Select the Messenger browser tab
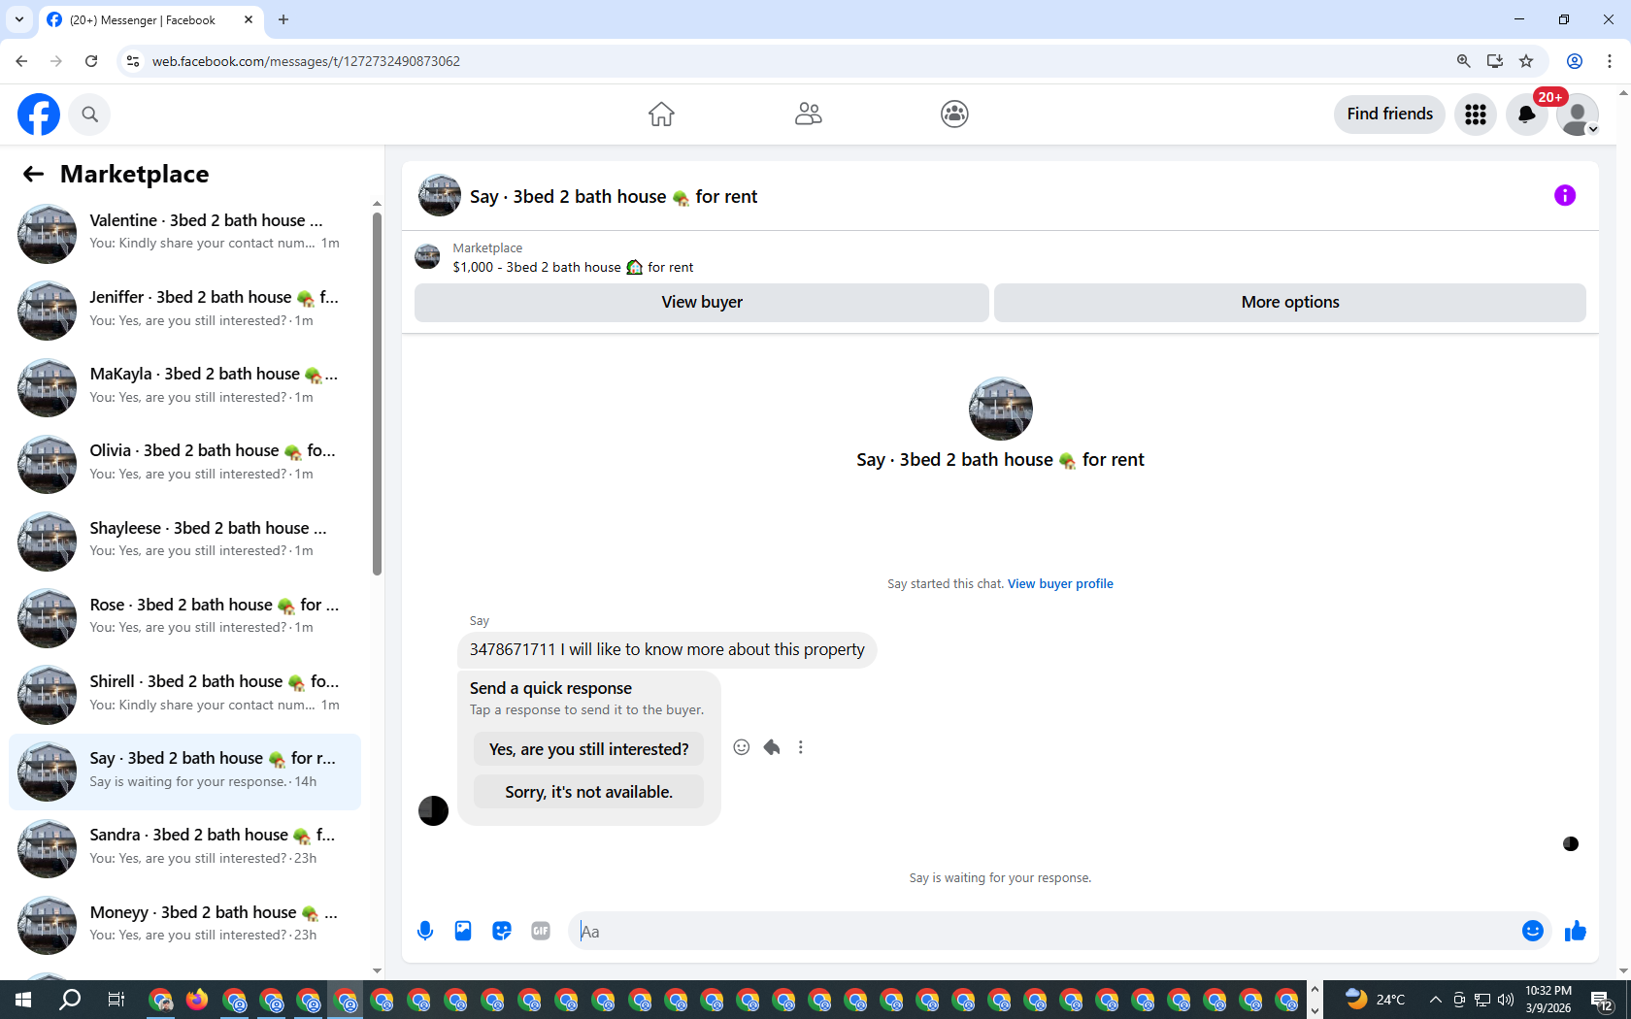The image size is (1631, 1019). click(150, 19)
